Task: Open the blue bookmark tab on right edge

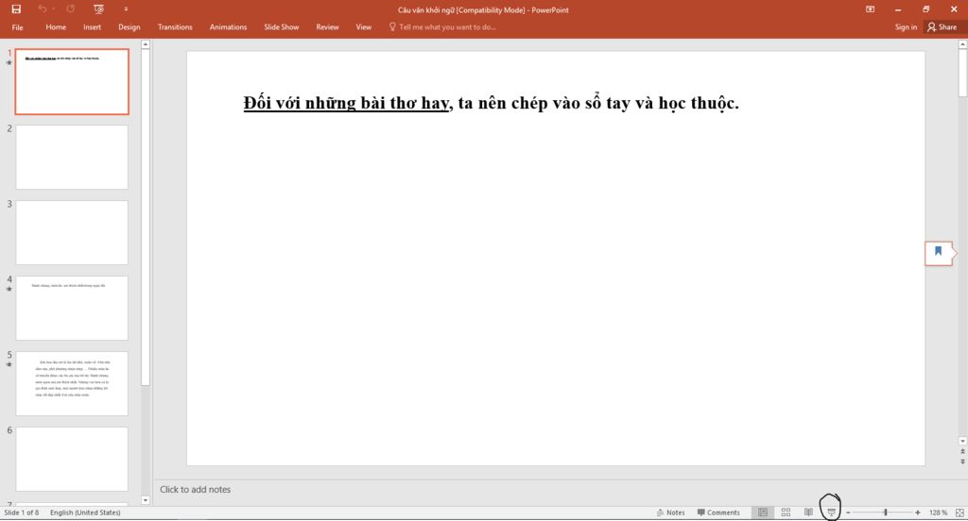Action: point(939,253)
